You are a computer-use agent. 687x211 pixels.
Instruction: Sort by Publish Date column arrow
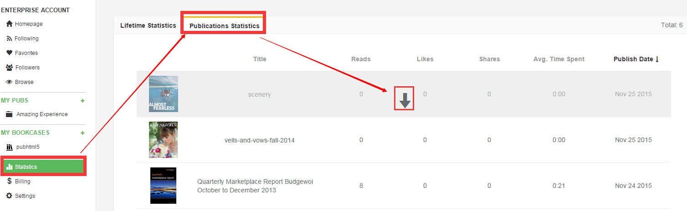click(x=657, y=59)
